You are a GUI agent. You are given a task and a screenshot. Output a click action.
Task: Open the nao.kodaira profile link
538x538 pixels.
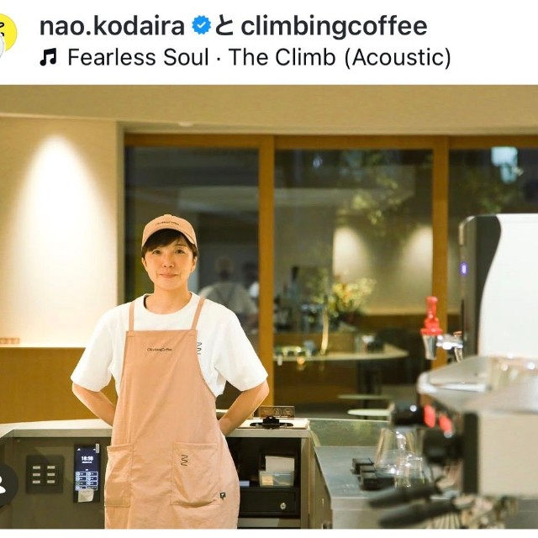coord(112,26)
